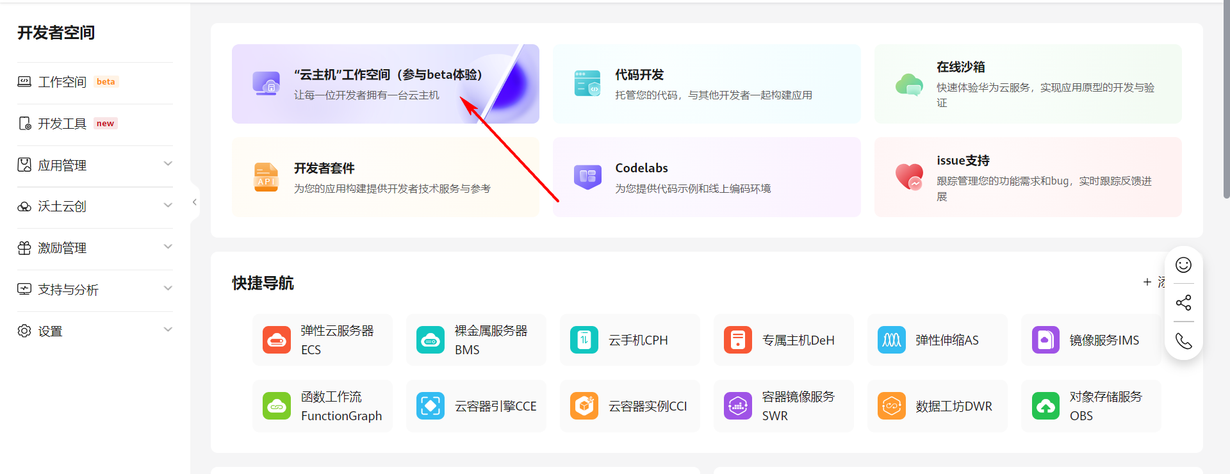Click the SWR container image icon

738,406
